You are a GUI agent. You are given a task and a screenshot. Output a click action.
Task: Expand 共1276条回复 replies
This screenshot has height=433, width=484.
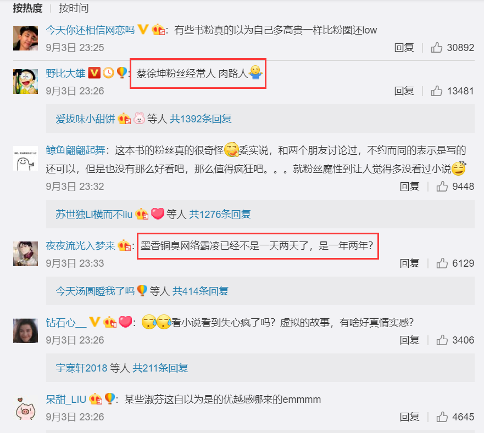coord(220,214)
